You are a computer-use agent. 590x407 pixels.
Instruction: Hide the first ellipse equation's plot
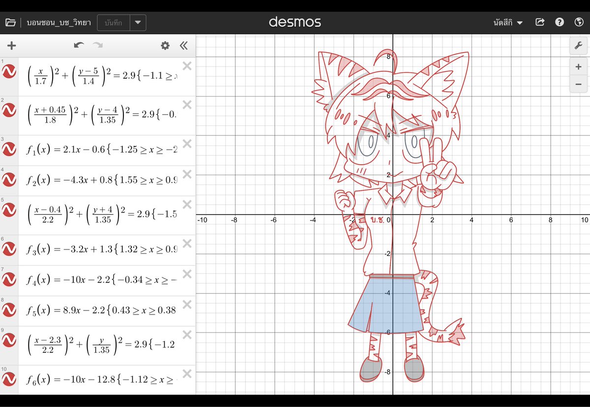point(8,71)
